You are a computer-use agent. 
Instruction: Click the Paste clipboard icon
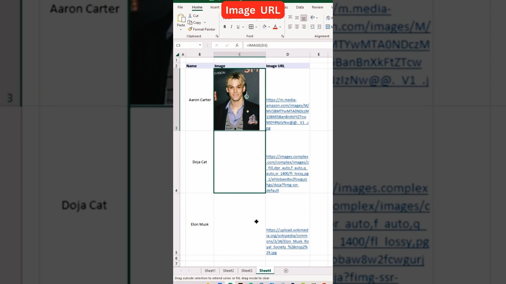pos(181,18)
